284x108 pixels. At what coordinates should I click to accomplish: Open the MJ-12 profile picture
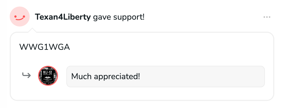[48, 76]
